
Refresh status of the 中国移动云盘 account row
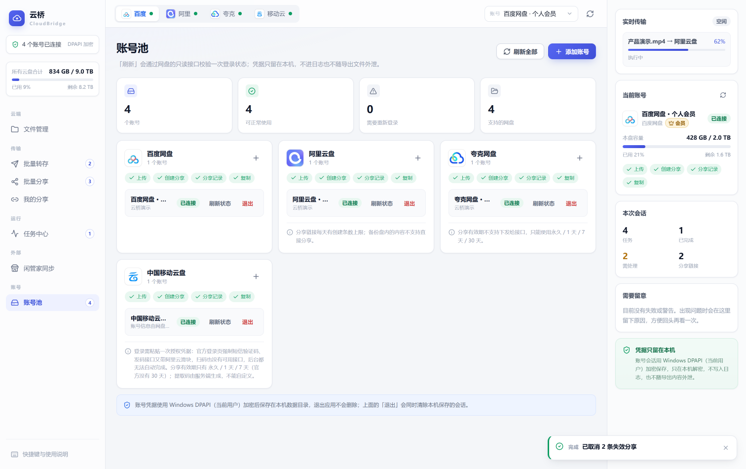(220, 322)
